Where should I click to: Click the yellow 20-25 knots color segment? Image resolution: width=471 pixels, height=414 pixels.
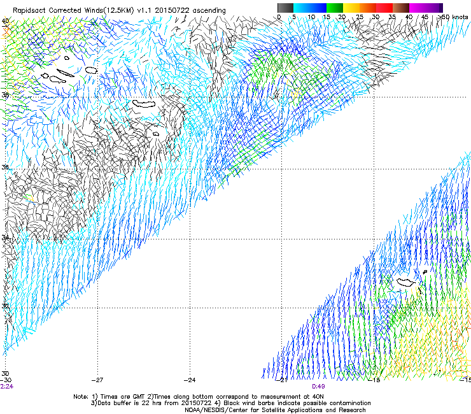click(x=351, y=8)
